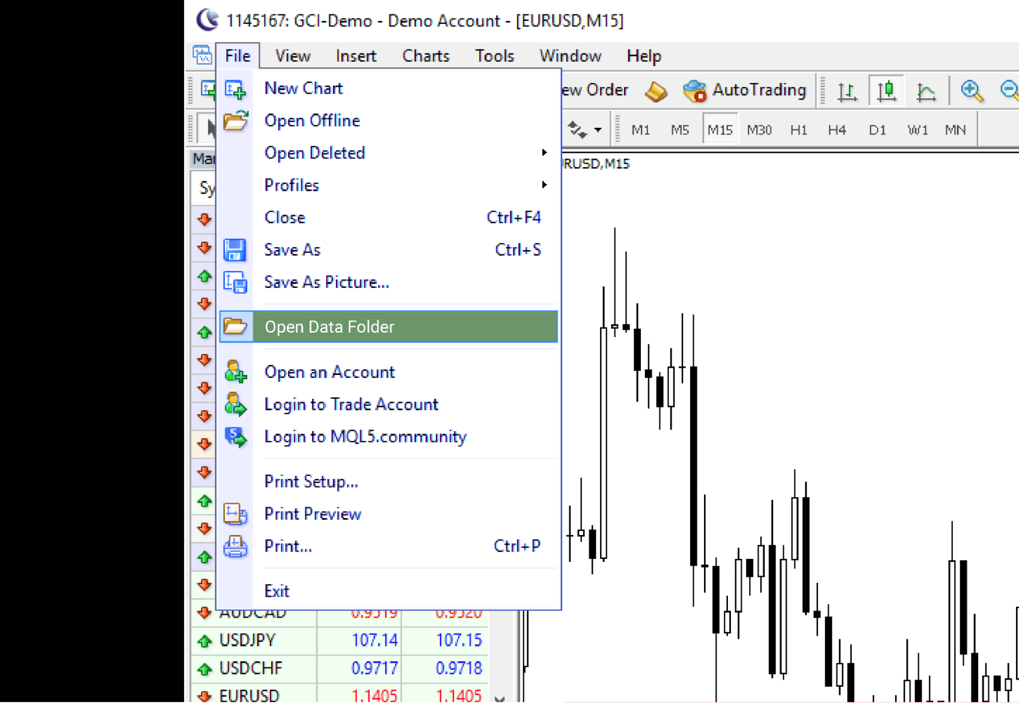Choose Open an Account entry

click(x=389, y=372)
